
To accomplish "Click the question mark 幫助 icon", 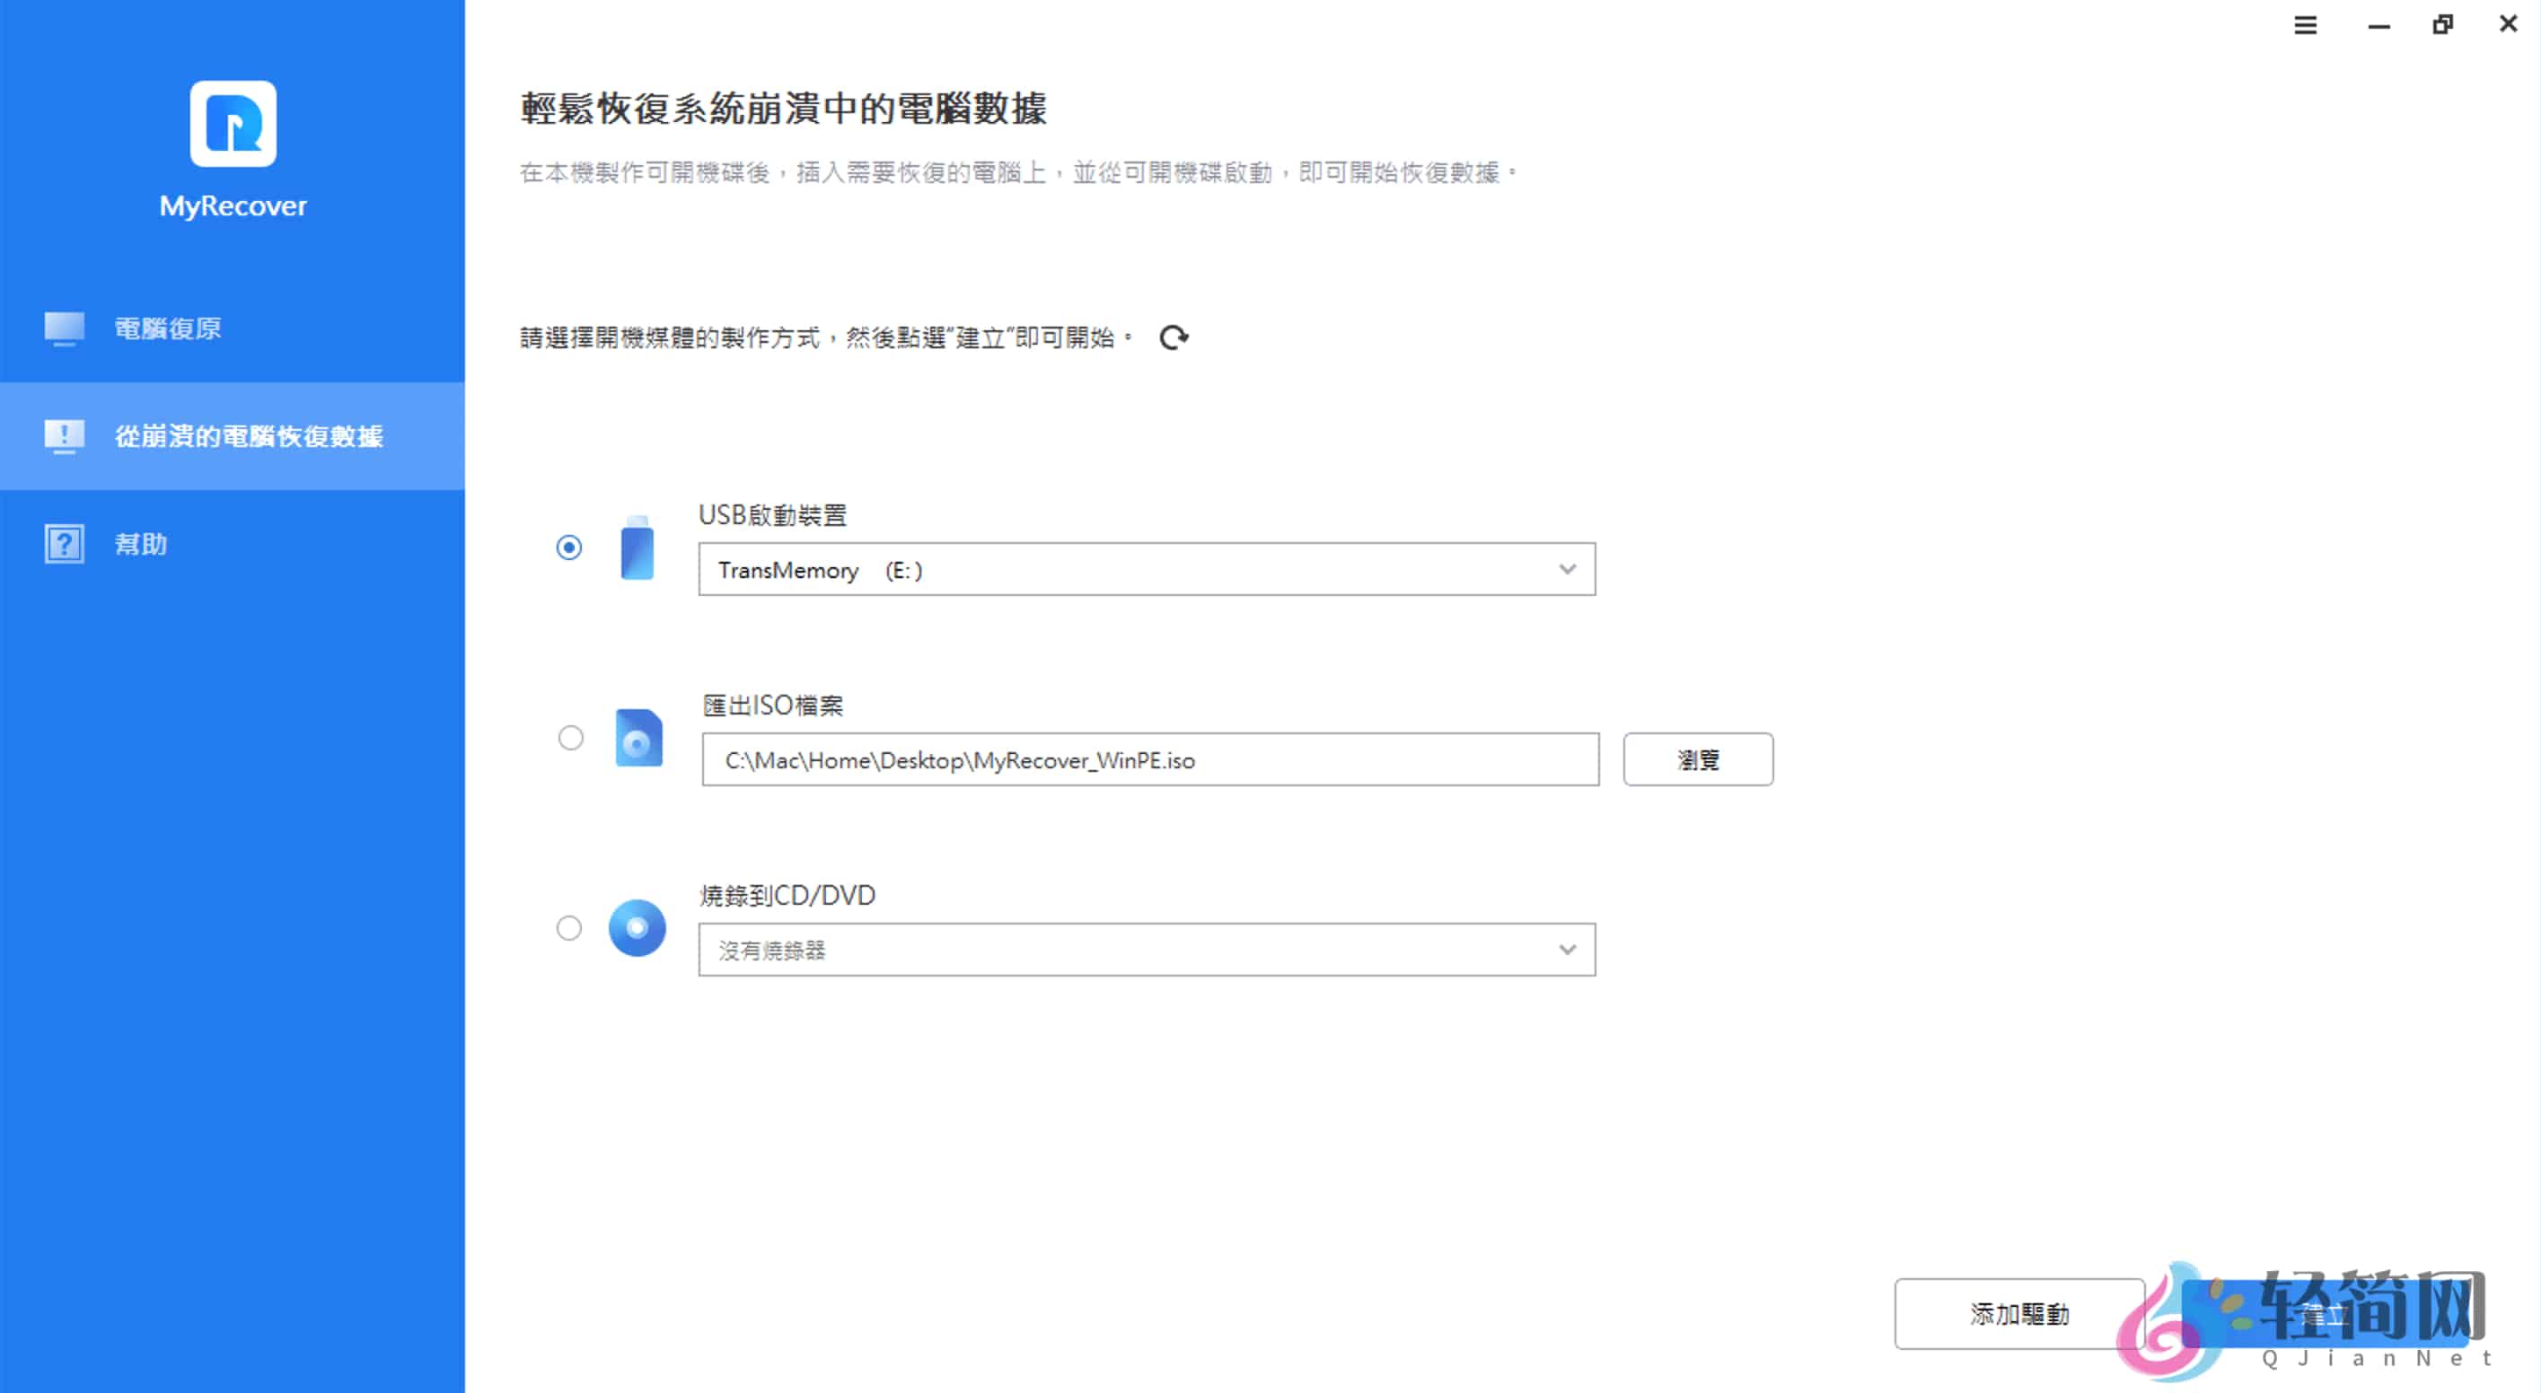I will pos(64,544).
